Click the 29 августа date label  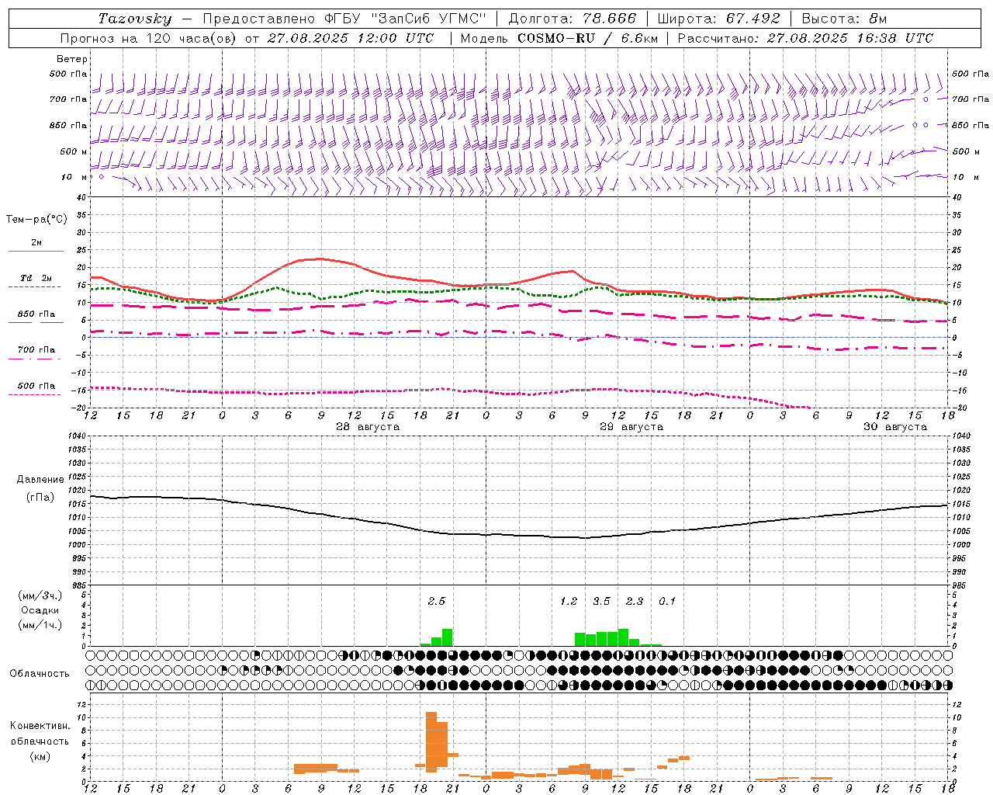pyautogui.click(x=631, y=427)
